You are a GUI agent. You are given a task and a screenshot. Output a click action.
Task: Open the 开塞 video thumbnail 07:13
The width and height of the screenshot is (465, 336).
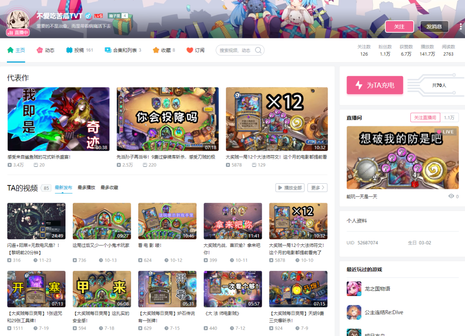coord(36,289)
